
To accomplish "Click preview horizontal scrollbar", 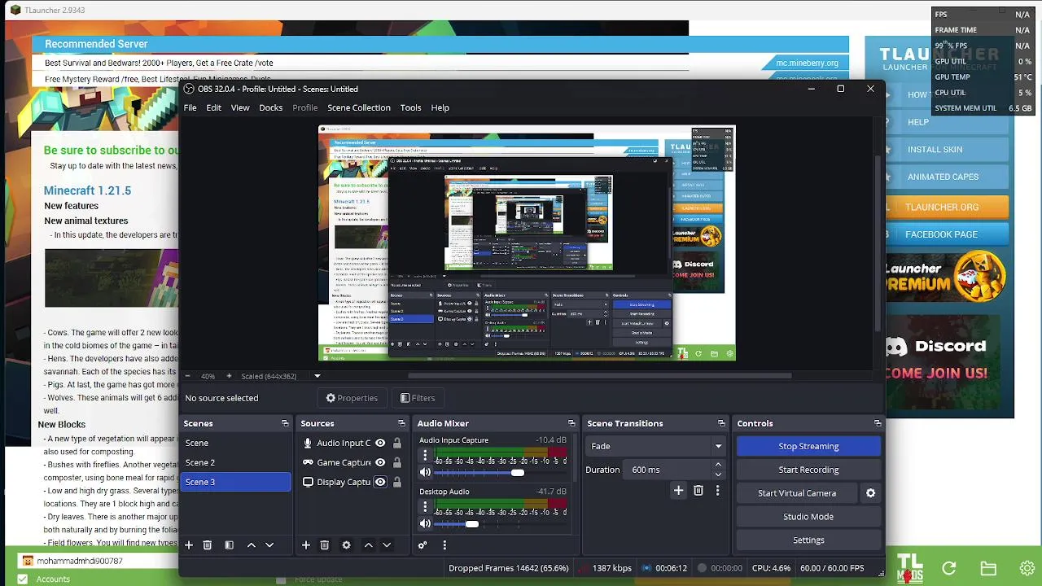I will tap(599, 376).
